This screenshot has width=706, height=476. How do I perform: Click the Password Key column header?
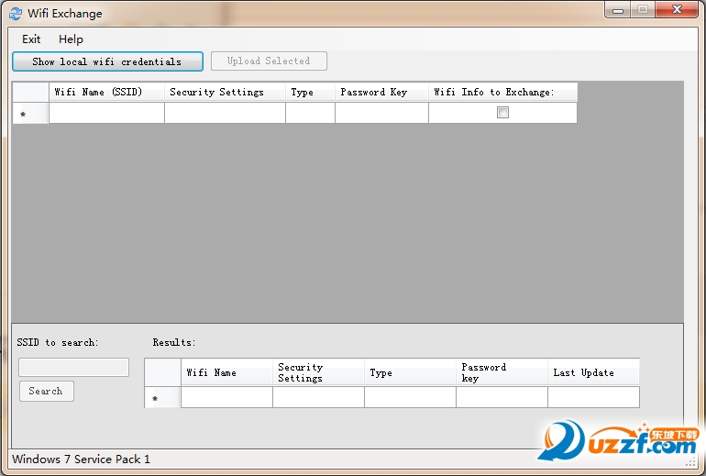pyautogui.click(x=381, y=92)
